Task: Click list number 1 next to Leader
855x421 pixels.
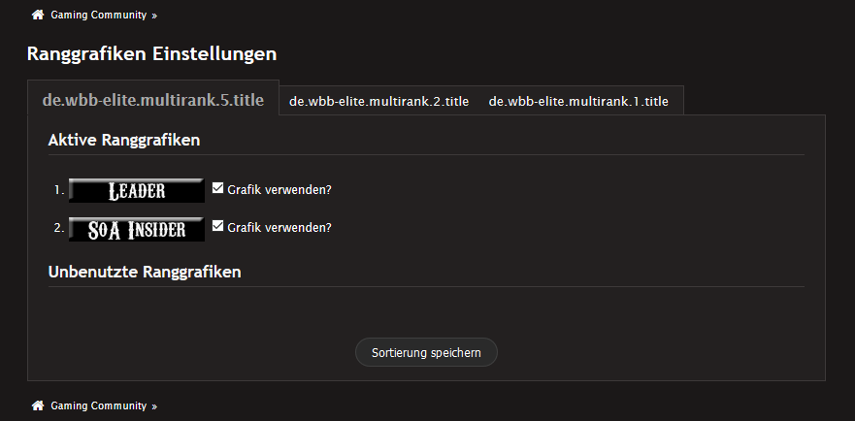Action: (59, 190)
